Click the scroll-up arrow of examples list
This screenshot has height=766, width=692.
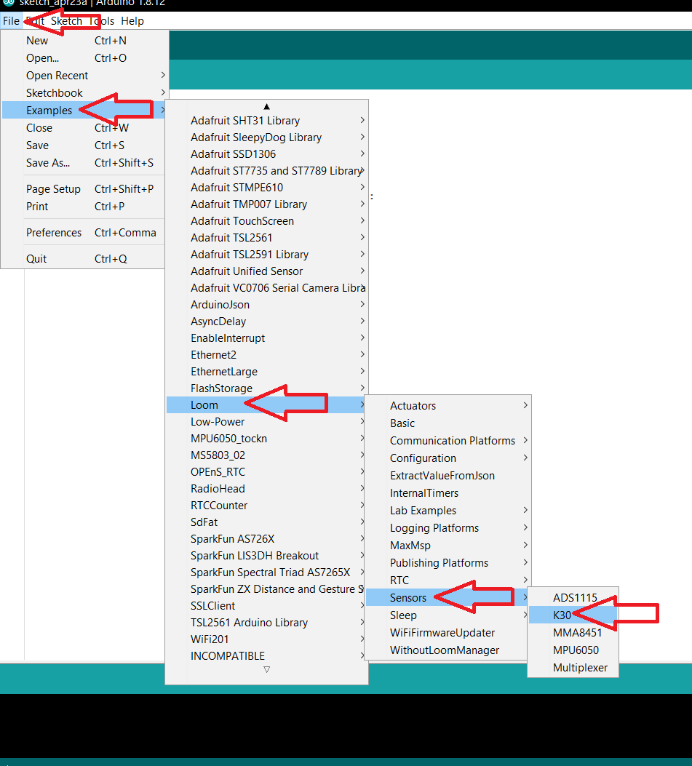(266, 106)
